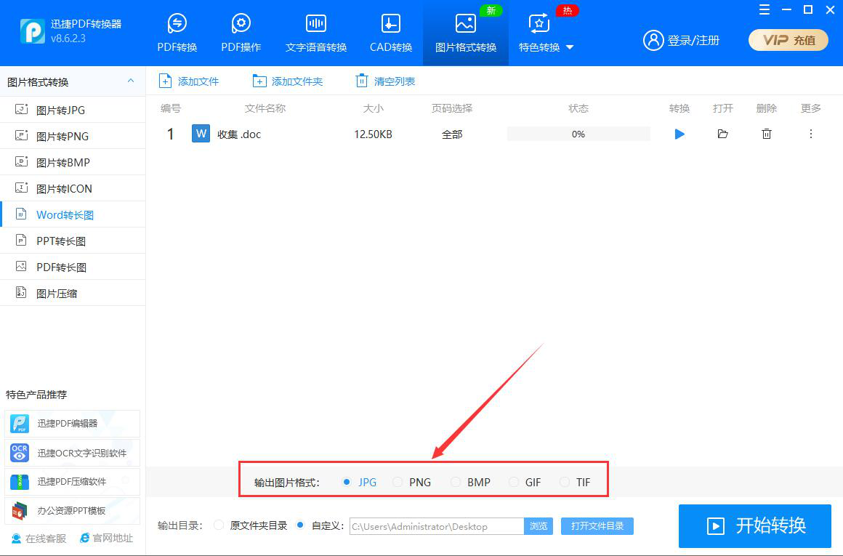Select PPT转长图 in sidebar
843x556 pixels.
point(73,241)
